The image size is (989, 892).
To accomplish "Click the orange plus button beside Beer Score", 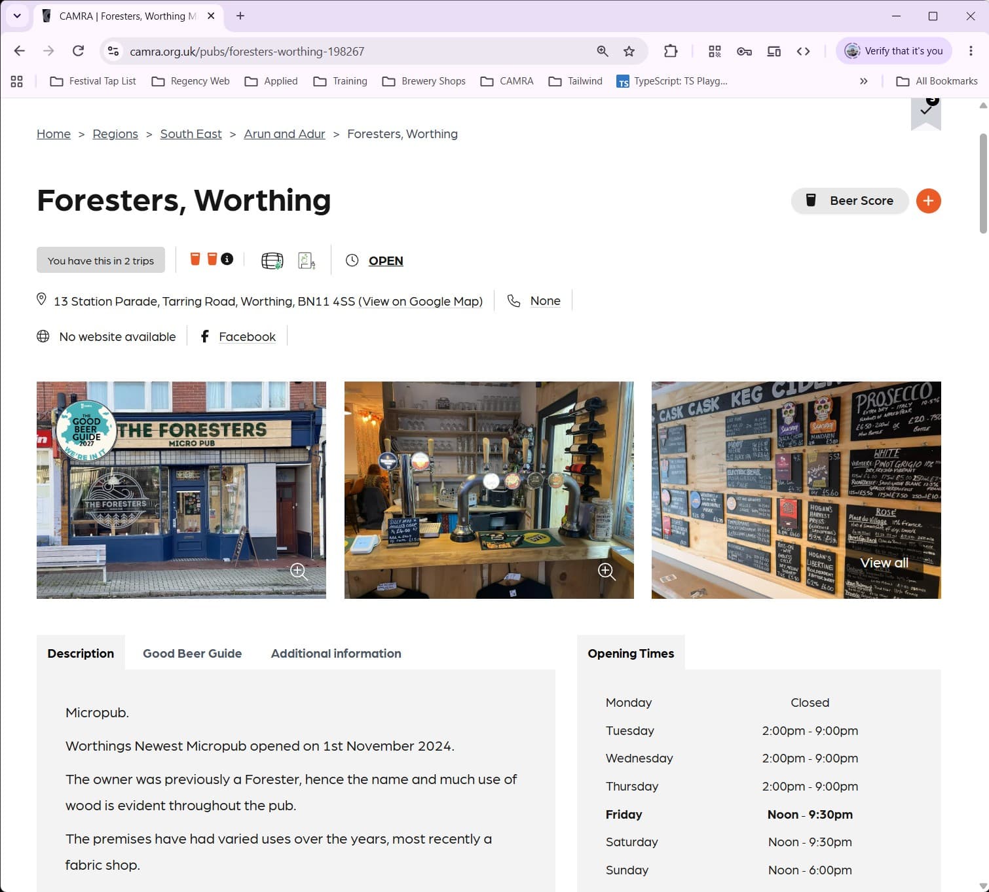I will click(x=928, y=201).
